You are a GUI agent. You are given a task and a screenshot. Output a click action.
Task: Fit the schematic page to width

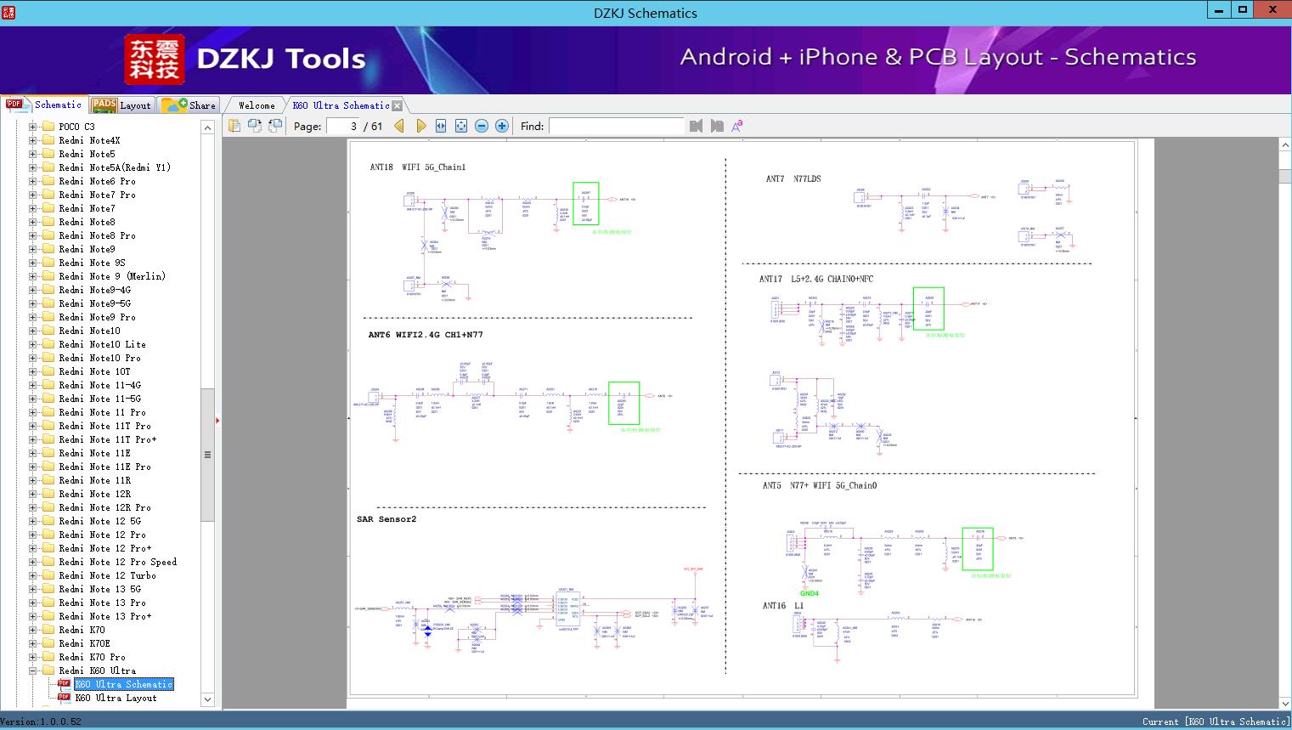(441, 126)
